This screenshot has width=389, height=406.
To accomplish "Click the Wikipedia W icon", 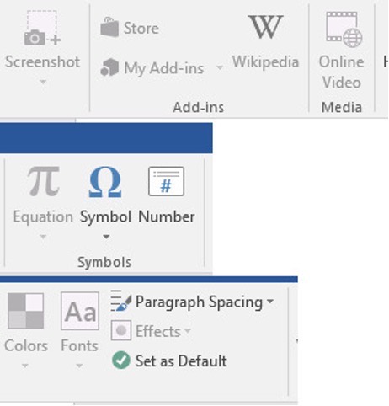I will coord(265,27).
